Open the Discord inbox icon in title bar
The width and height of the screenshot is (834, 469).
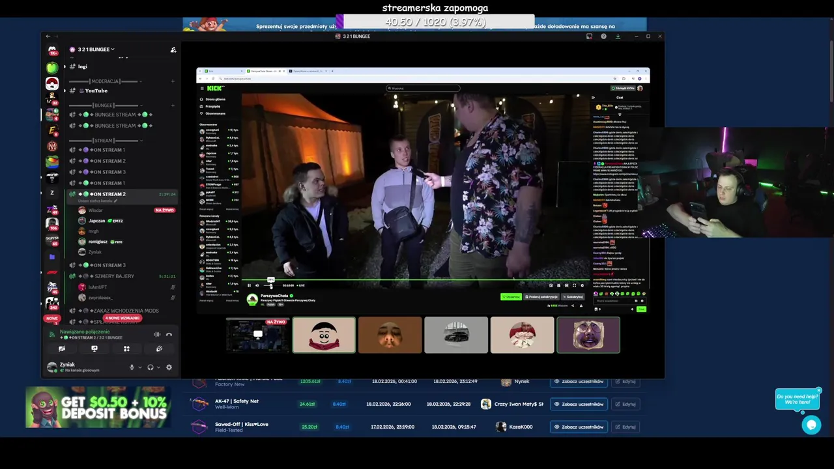pos(589,36)
